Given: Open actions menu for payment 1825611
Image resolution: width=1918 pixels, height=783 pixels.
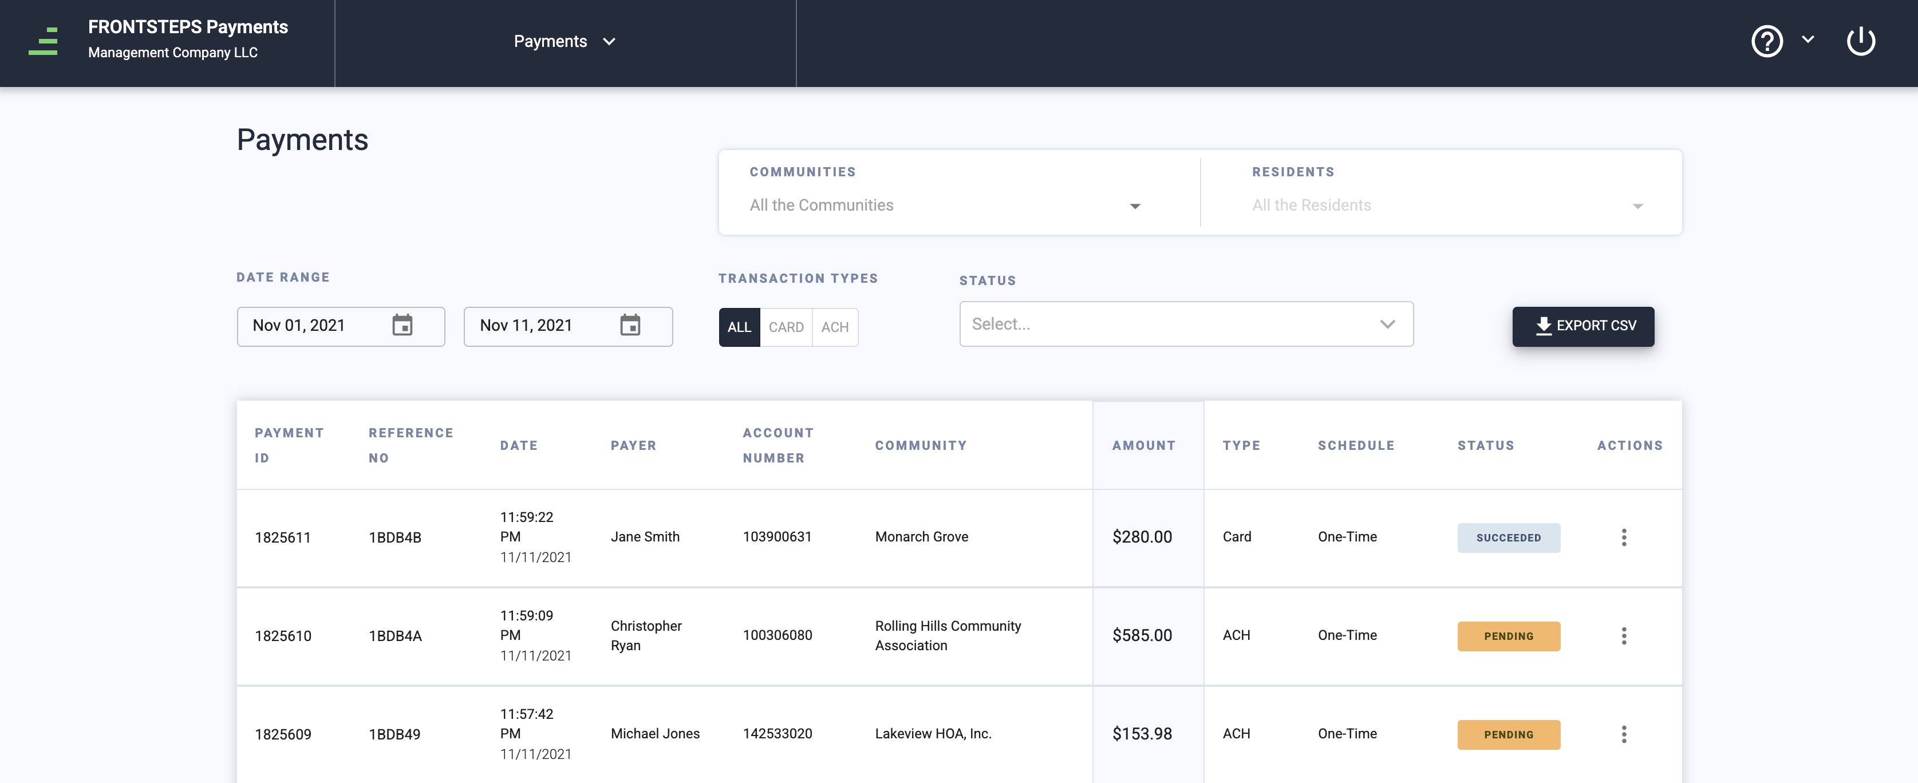Looking at the screenshot, I should (x=1623, y=537).
